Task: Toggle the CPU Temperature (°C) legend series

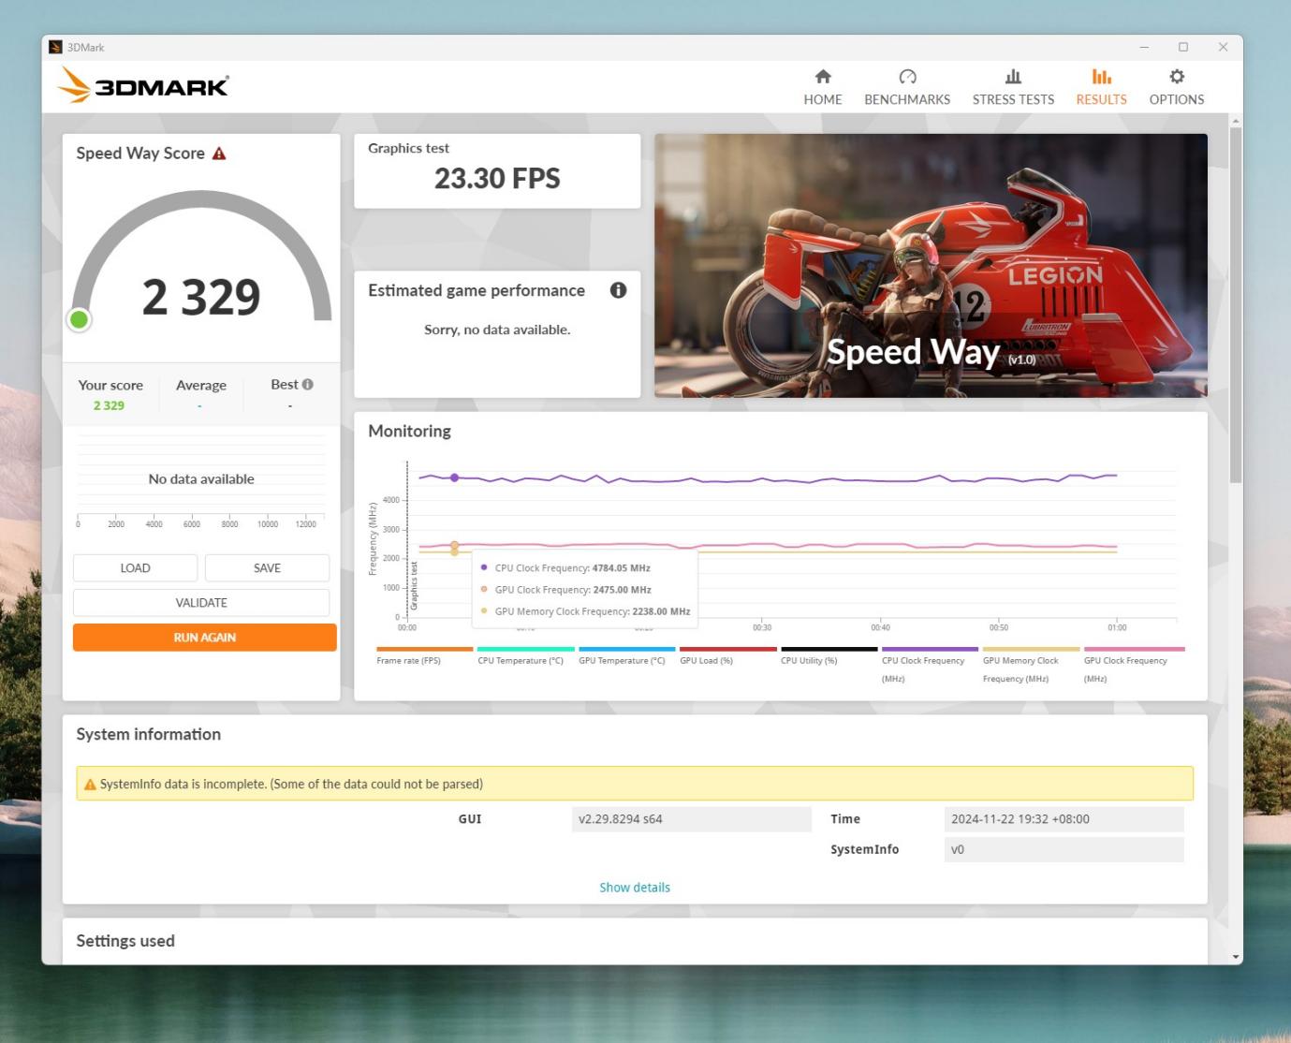Action: click(525, 655)
